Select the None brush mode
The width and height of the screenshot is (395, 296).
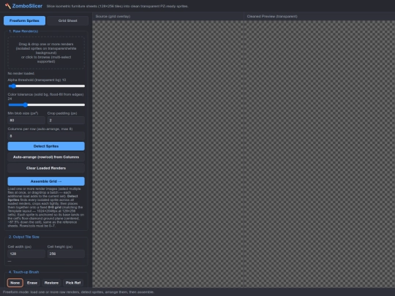[15, 283]
